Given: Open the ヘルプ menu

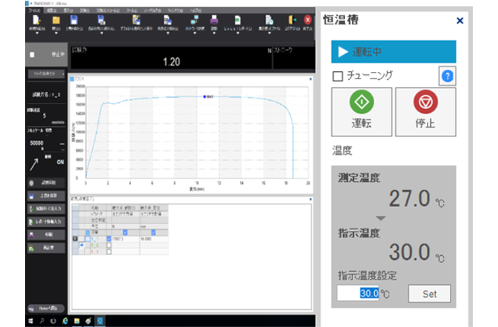Looking at the screenshot, I should click(196, 11).
